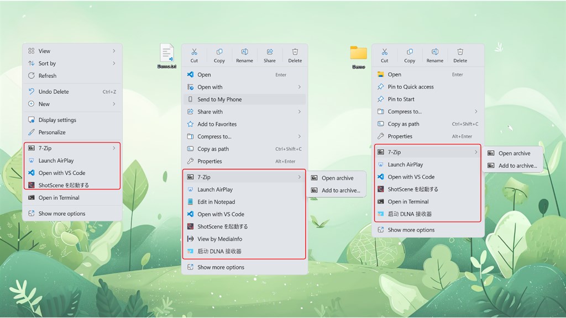Show more options in desktop menu
This screenshot has width=566, height=318.
(x=72, y=214)
